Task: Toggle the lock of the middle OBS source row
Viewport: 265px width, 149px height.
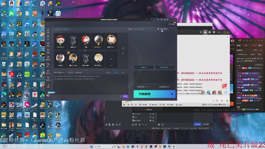Action: [x=153, y=117]
